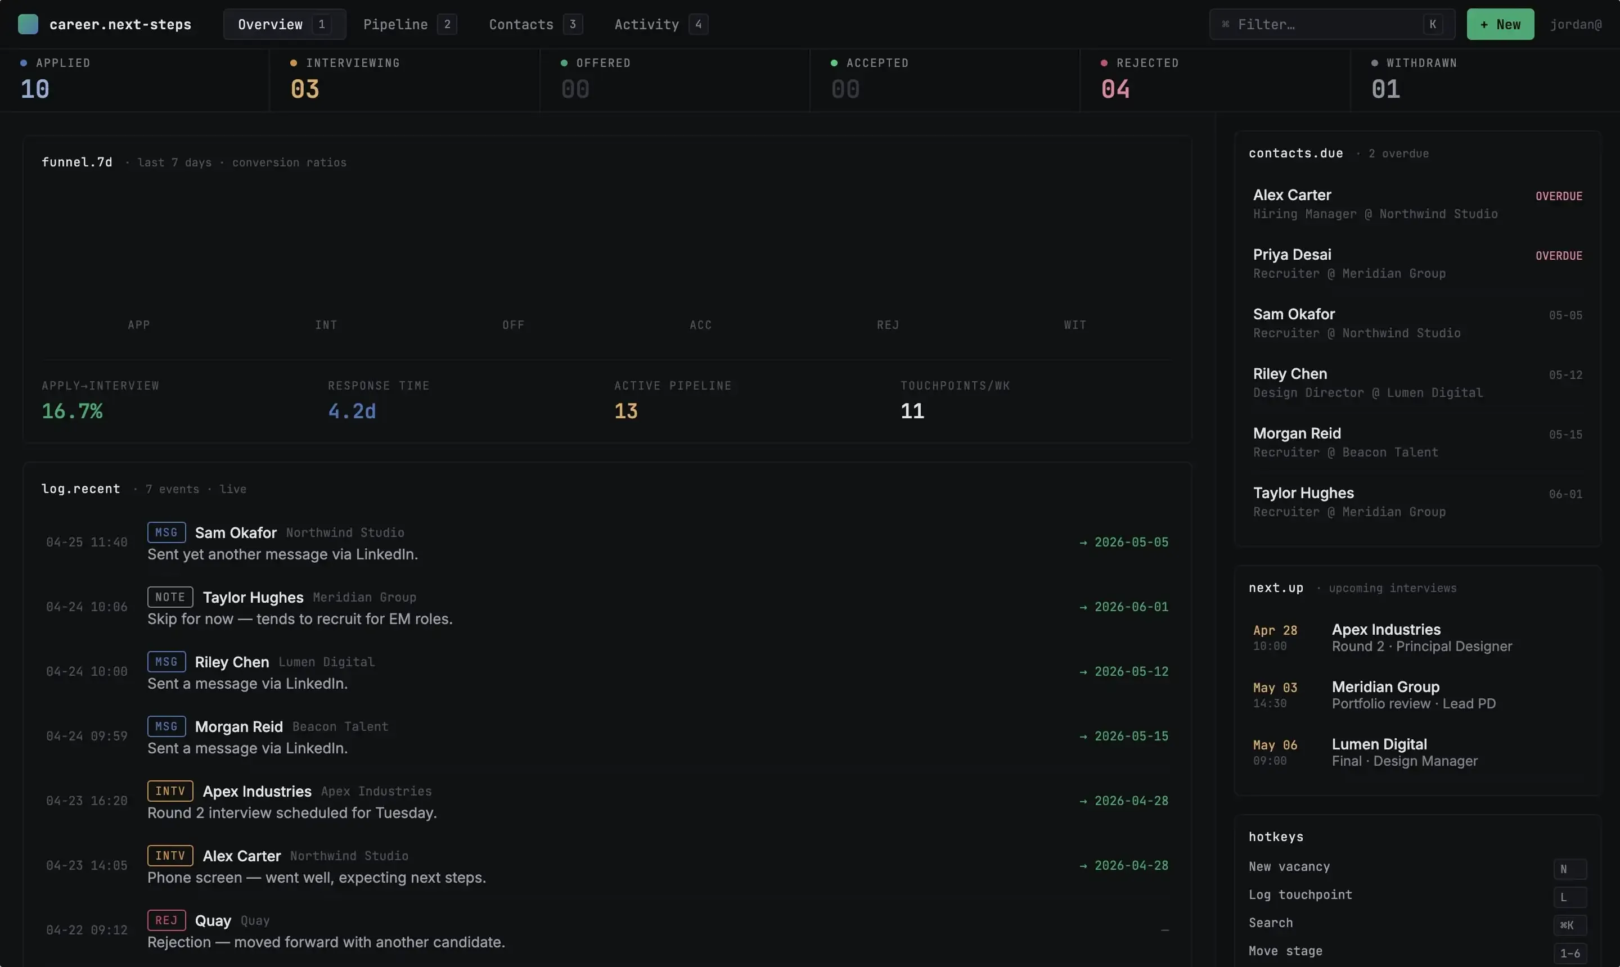Select the Priya Desai contact row
1620x967 pixels.
tap(1416, 263)
